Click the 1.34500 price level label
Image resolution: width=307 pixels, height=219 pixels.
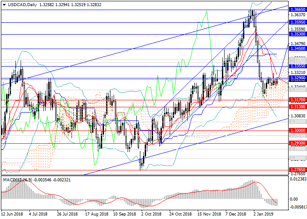point(297,49)
